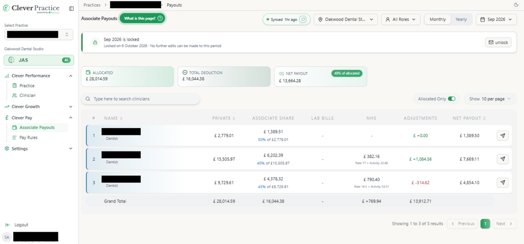The image size is (524, 244).
Task: Sort table by Net Payout column
Action: 469,118
